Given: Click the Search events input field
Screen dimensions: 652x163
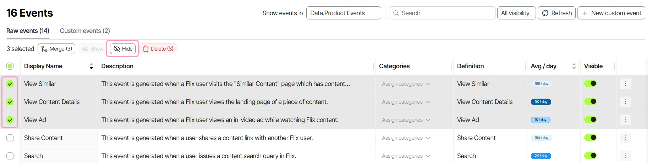Looking at the screenshot, I should [x=442, y=13].
